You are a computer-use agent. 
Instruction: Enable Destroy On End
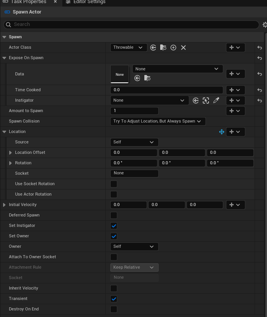[x=114, y=309]
